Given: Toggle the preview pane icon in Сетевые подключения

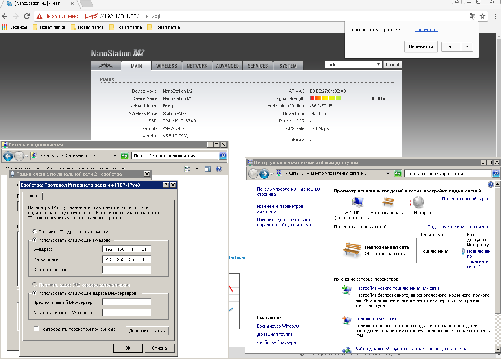Looking at the screenshot, I should click(x=208, y=169).
